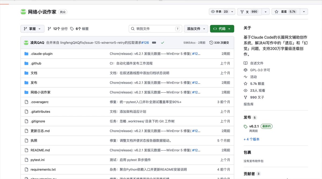Click the 星星 5.7k star button
Viewport: 322px width, 179px height.
pyautogui.click(x=286, y=12)
